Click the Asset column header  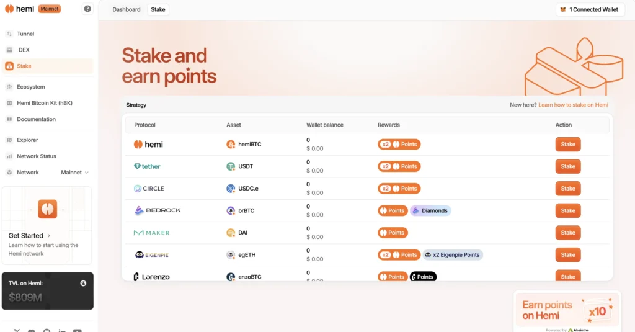(x=234, y=125)
